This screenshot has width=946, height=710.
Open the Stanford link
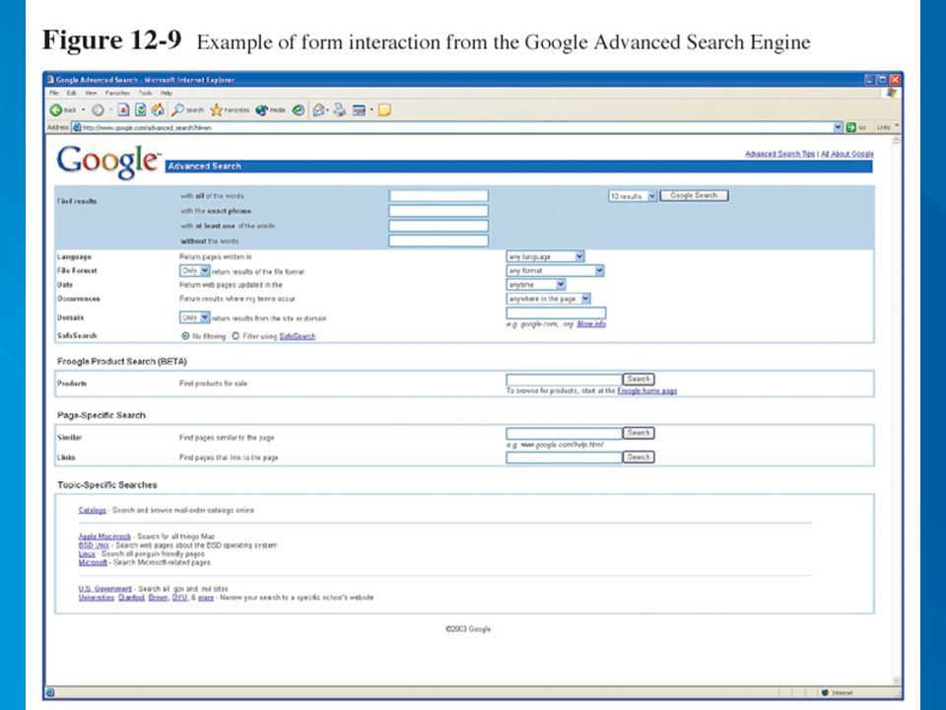131,598
